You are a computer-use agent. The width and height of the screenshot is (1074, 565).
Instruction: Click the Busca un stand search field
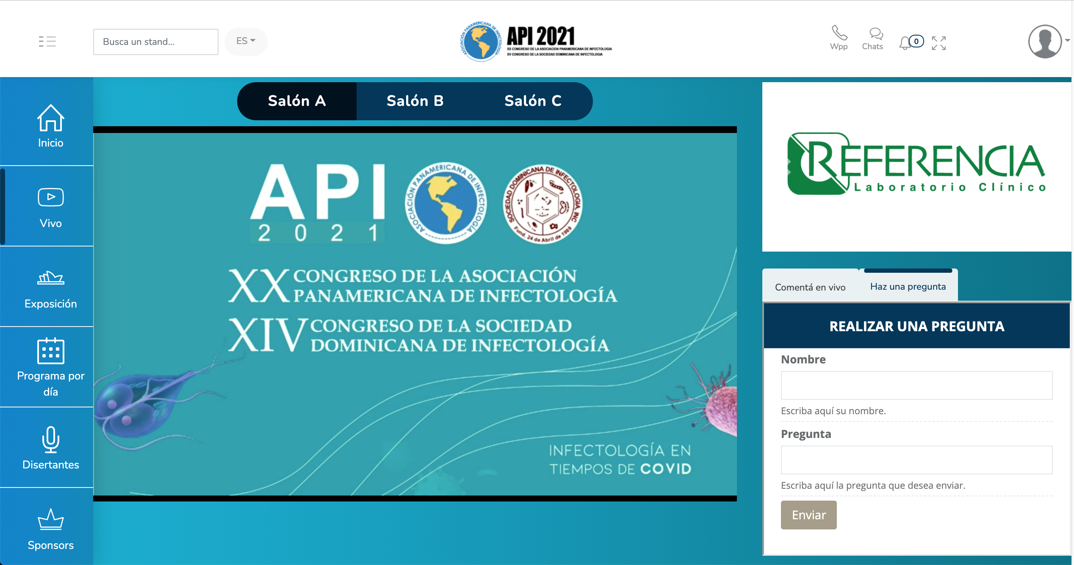tap(155, 42)
